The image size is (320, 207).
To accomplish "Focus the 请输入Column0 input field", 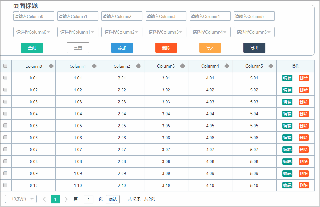I will (34, 16).
